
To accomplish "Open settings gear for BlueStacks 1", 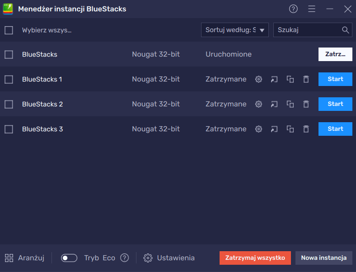I will coord(258,79).
